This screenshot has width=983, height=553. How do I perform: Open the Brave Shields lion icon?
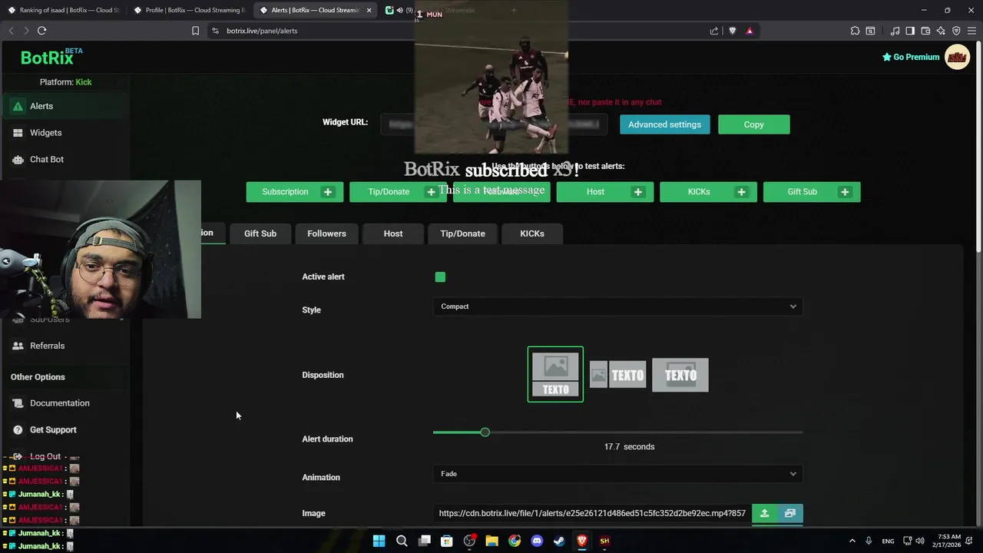(x=732, y=31)
